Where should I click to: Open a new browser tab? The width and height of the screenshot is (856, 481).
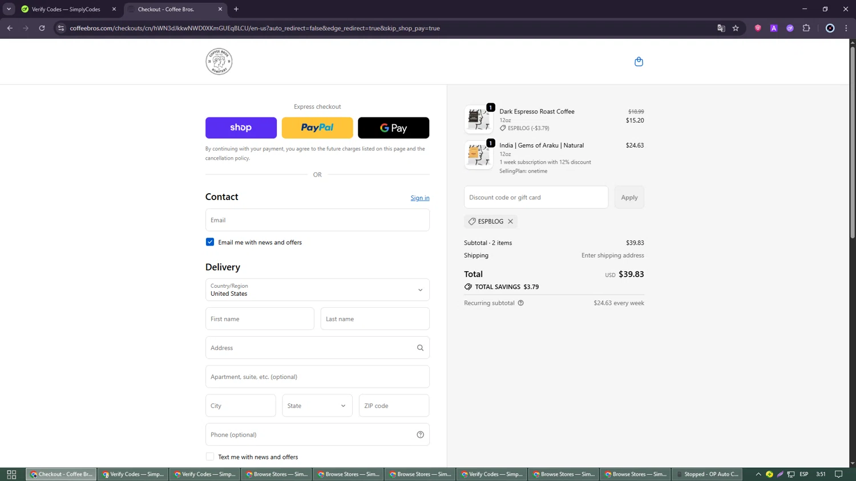coord(236,9)
